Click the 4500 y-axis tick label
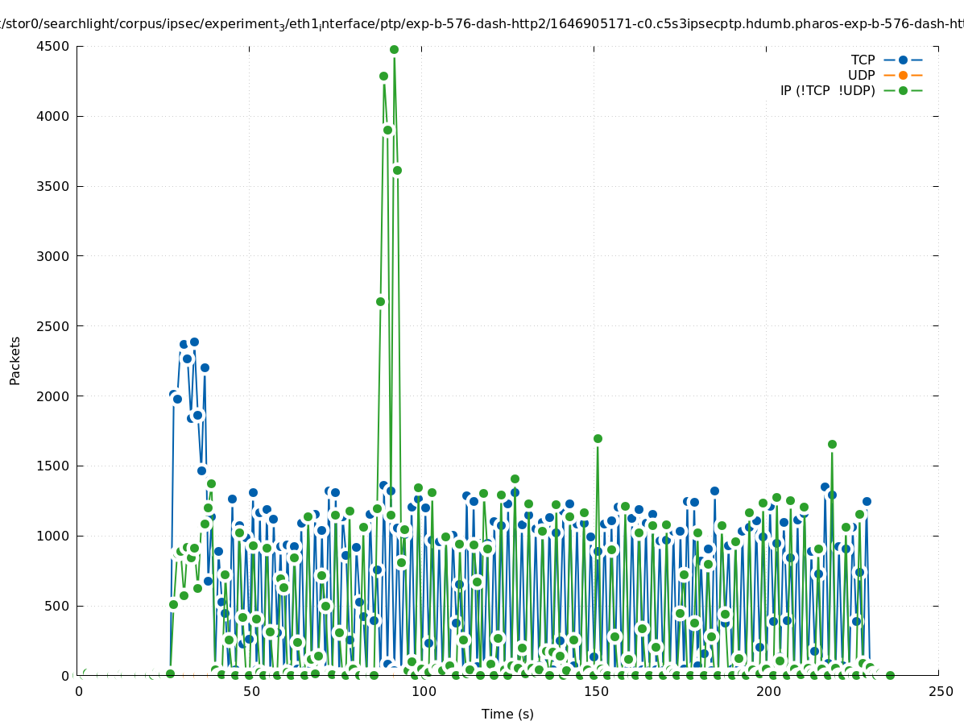This screenshot has height=725, width=964. tap(52, 46)
